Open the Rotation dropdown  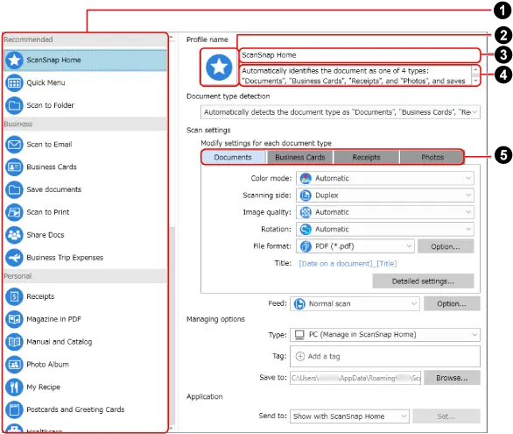[x=385, y=230]
